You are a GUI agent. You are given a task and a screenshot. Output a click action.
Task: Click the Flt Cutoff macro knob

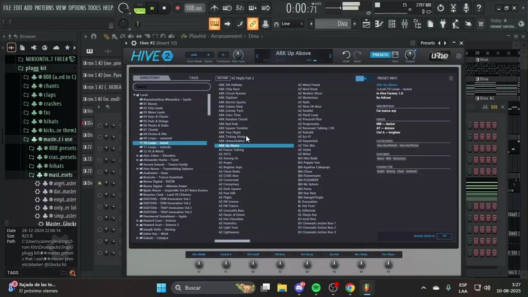pyautogui.click(x=253, y=264)
